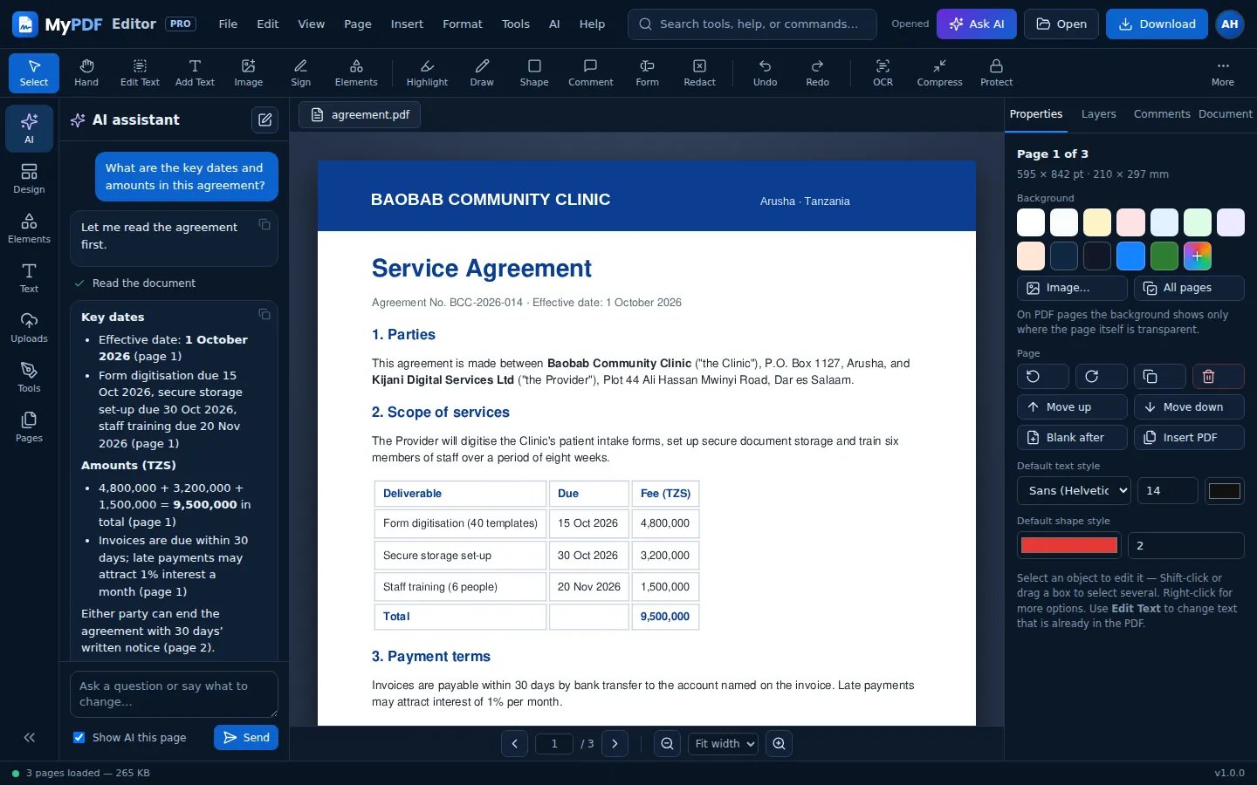Open the Elements tool in toolbar

pos(356,73)
